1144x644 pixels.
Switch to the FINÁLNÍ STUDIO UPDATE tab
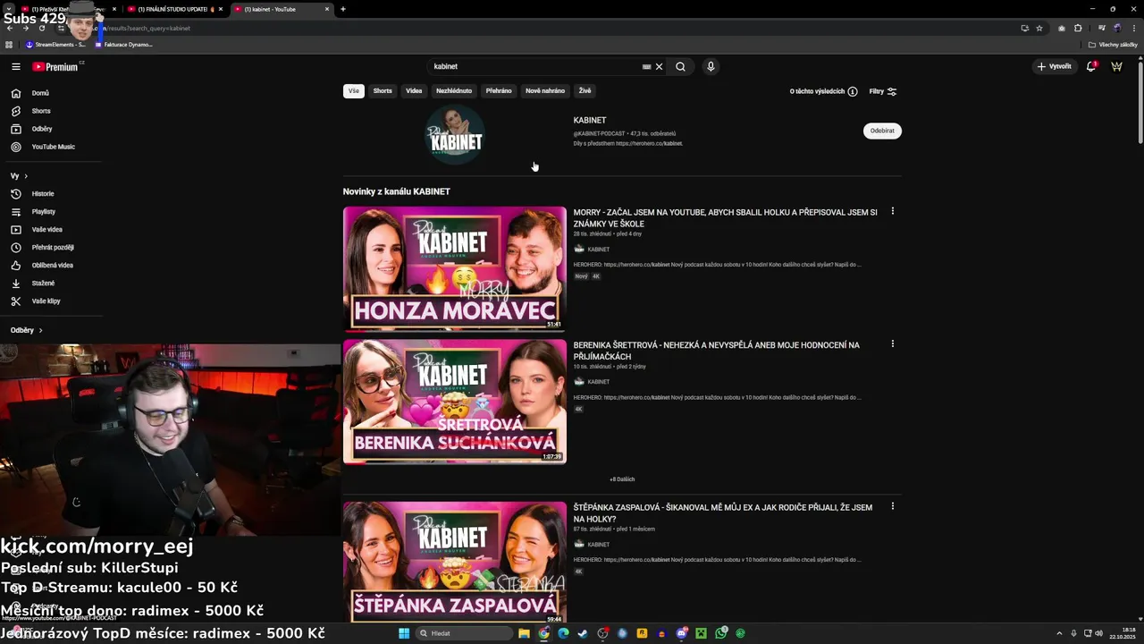click(173, 9)
